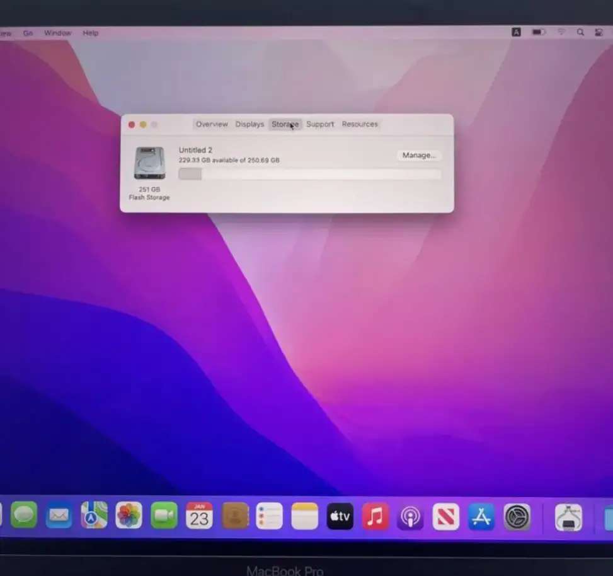Screen dimensions: 613x576
Task: Launch the Contacts app
Action: (234, 516)
